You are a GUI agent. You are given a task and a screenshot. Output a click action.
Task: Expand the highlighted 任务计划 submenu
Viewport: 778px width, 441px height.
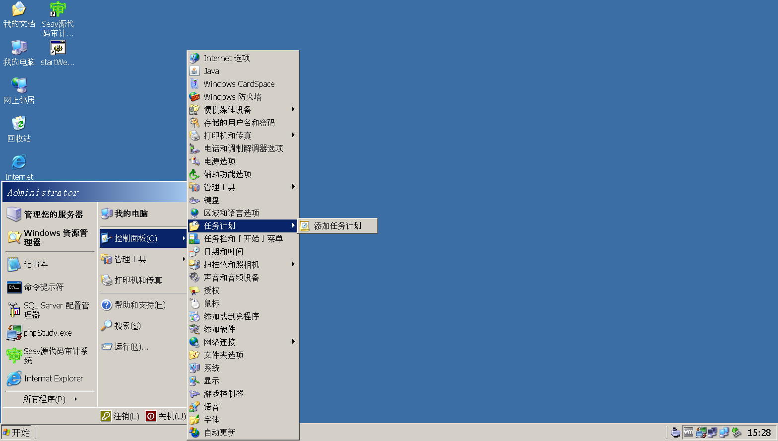pyautogui.click(x=243, y=226)
